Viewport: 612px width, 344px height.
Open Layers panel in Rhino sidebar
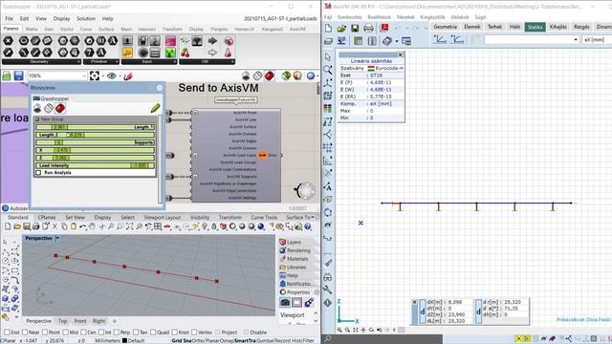294,242
